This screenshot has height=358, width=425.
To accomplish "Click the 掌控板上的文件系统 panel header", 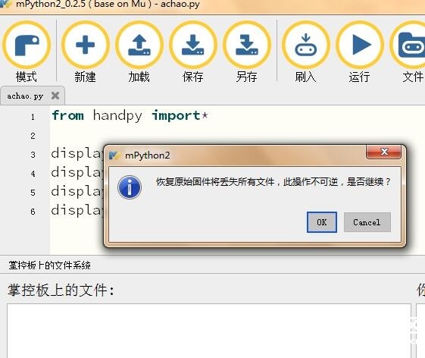I will click(49, 265).
